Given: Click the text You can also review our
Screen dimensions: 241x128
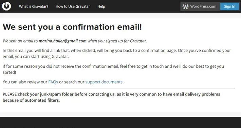Looking at the screenshot, I should 25,82.
